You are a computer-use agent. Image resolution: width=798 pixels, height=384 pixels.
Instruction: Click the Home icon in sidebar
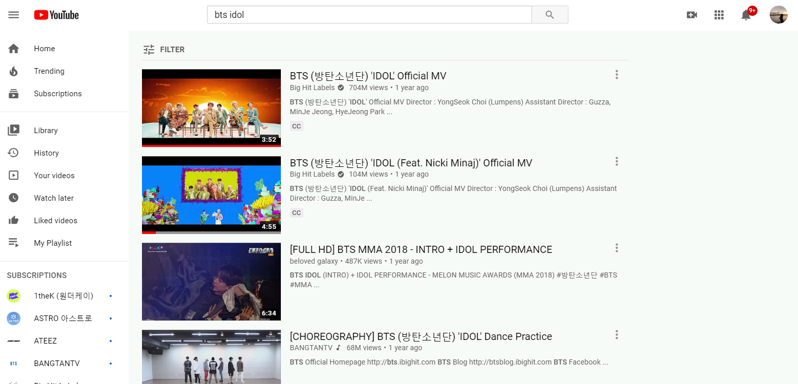[x=14, y=49]
